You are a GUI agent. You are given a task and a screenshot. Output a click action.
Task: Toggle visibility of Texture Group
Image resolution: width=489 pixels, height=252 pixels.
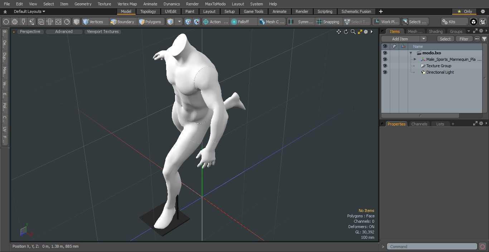point(385,66)
